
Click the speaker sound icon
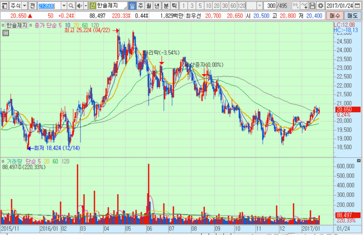(78, 6)
